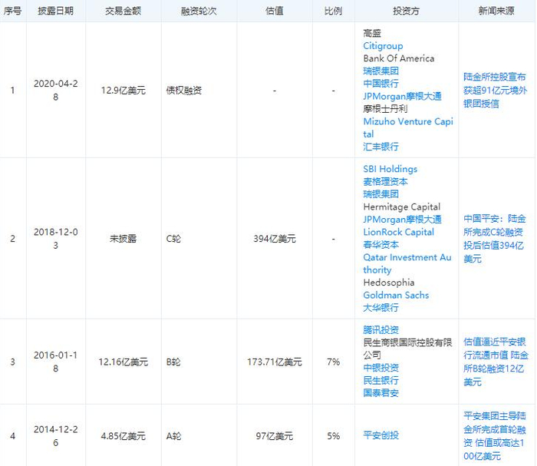Click the 估值 column header
The height and width of the screenshot is (466, 537).
point(275,11)
